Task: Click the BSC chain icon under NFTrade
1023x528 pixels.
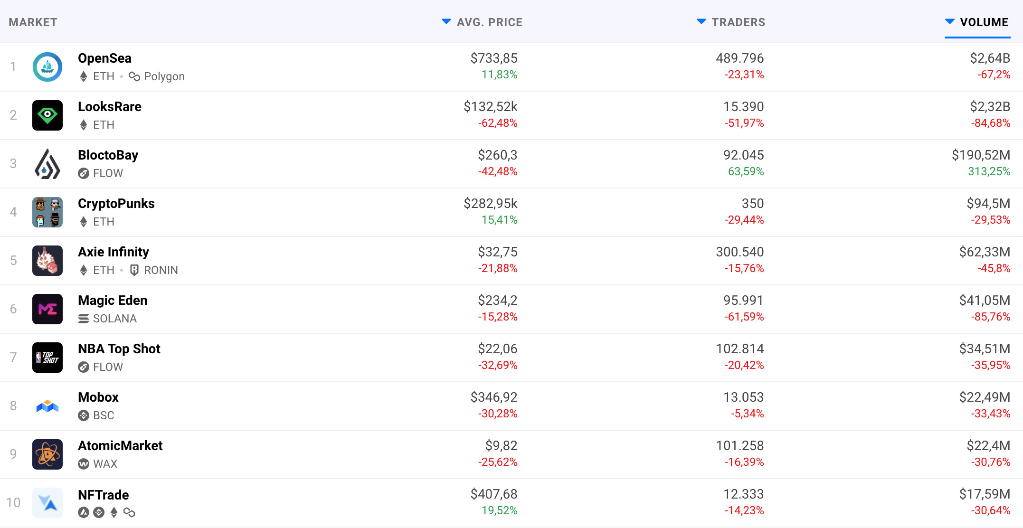Action: (x=99, y=512)
